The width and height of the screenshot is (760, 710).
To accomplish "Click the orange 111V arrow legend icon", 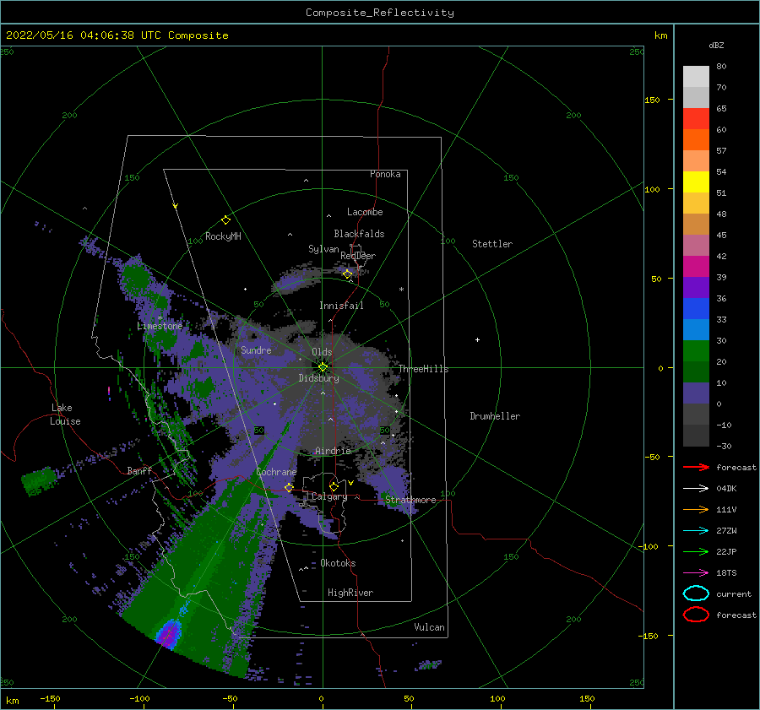I will 696,509.
